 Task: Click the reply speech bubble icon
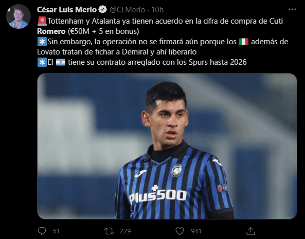[42, 231]
